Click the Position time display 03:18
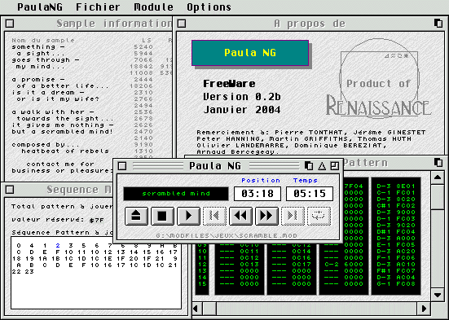 (258, 194)
